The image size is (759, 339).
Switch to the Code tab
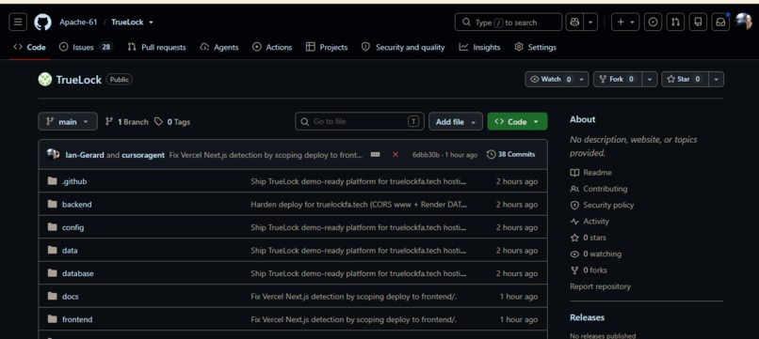pos(29,47)
